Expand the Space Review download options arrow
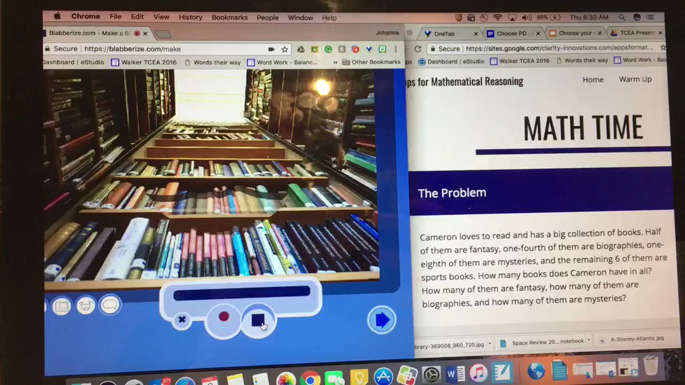Image resolution: width=685 pixels, height=385 pixels. point(589,341)
